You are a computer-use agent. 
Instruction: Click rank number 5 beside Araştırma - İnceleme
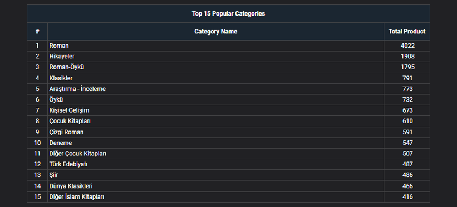37,89
